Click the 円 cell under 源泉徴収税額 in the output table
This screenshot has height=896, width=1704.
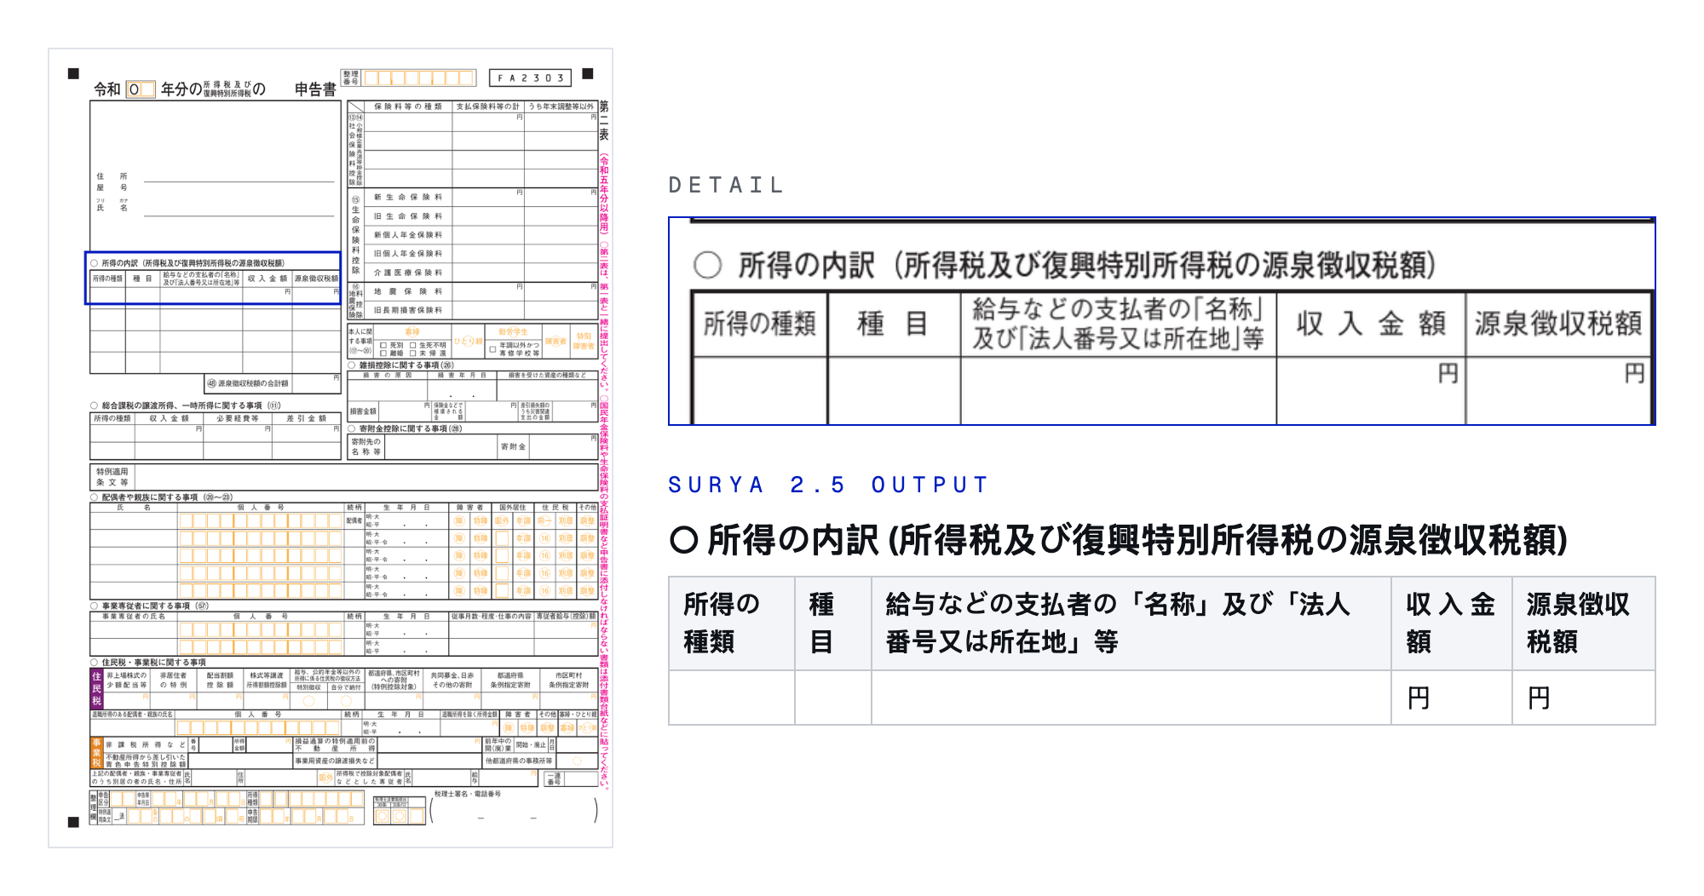(1584, 698)
